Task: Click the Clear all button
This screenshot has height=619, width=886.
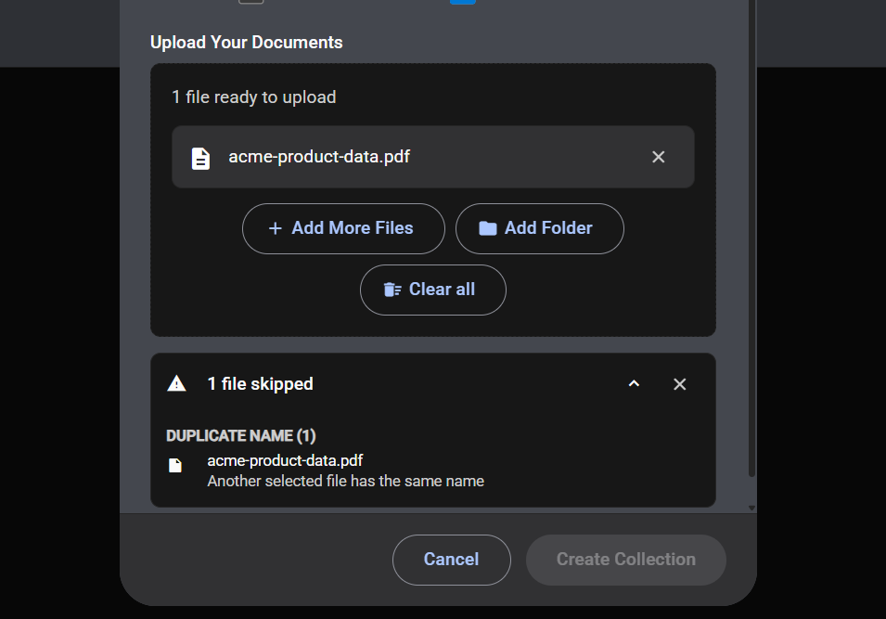Action: click(433, 290)
